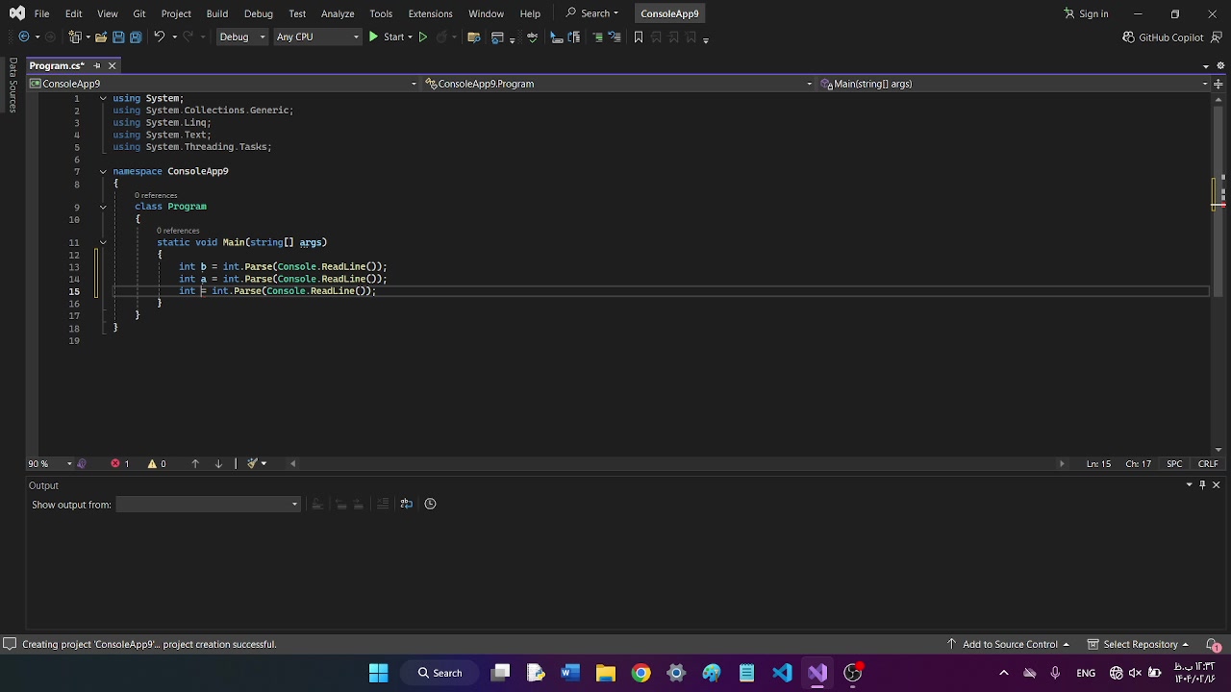Open Word from the Windows taskbar
Image resolution: width=1231 pixels, height=692 pixels.
(x=570, y=673)
